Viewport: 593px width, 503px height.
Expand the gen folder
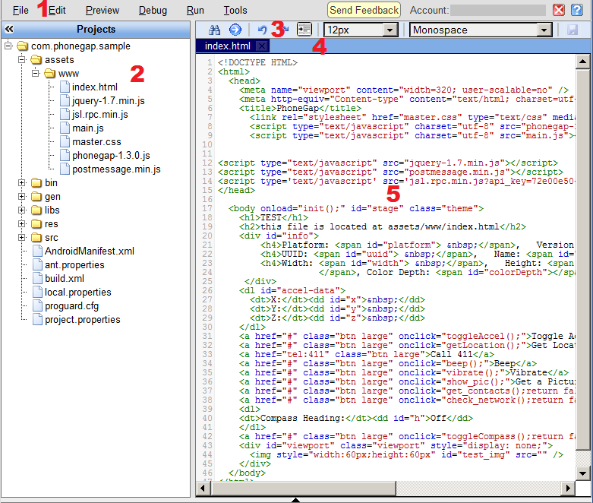22,197
